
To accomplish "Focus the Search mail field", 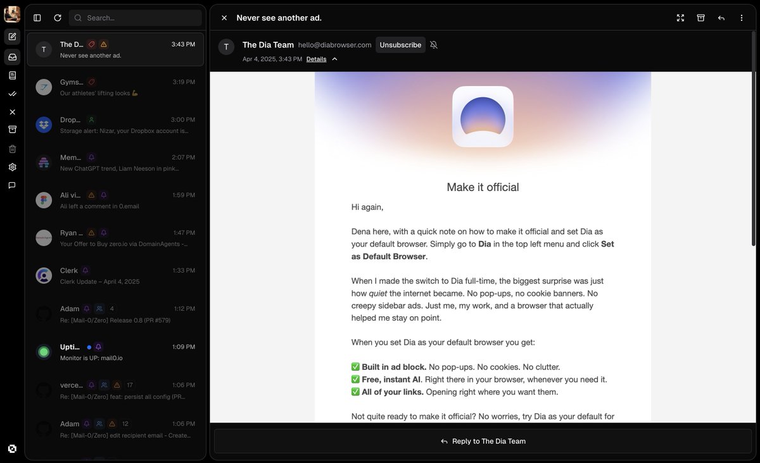I will (x=135, y=18).
